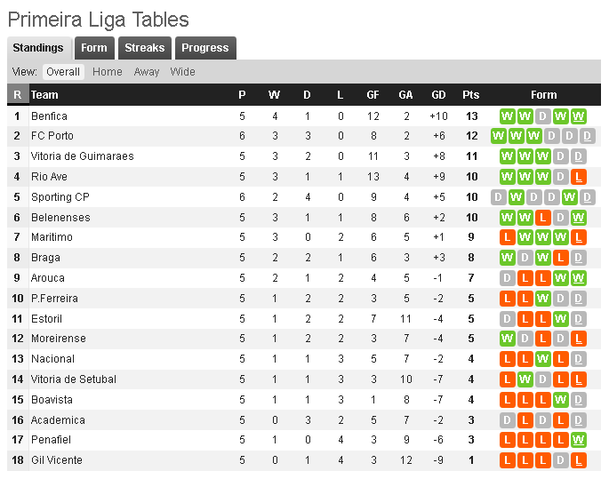Open the Streaks tab
Image resolution: width=609 pixels, height=479 pixels.
144,48
